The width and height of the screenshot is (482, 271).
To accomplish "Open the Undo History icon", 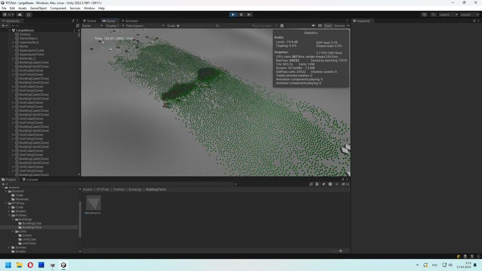I will click(424, 15).
